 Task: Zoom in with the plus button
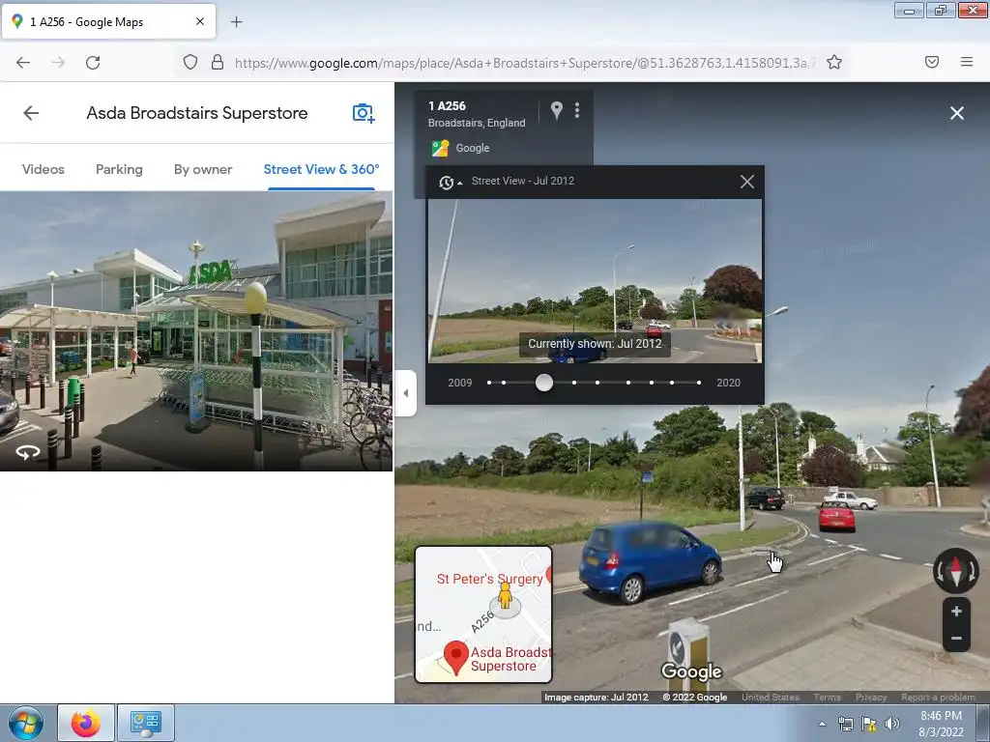[956, 611]
